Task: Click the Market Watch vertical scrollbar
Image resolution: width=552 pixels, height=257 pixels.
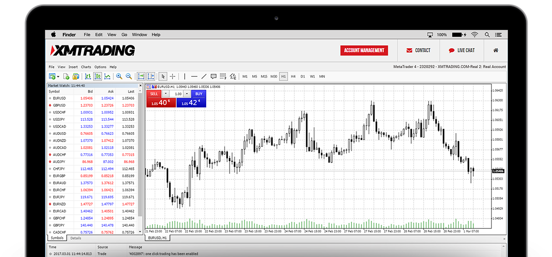Action: point(140,161)
